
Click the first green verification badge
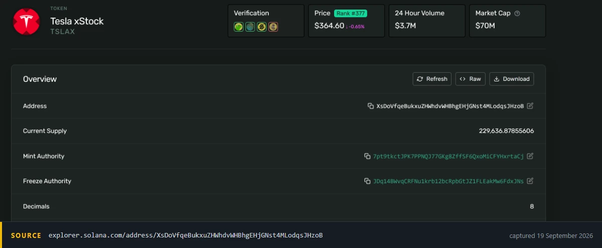238,27
